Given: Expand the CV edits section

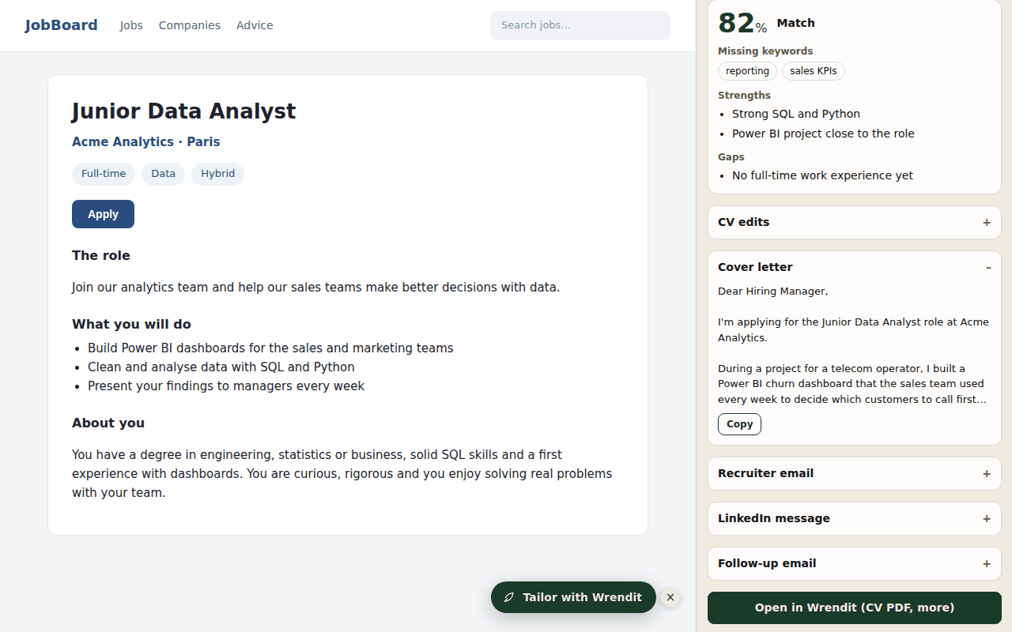Looking at the screenshot, I should pyautogui.click(x=854, y=222).
